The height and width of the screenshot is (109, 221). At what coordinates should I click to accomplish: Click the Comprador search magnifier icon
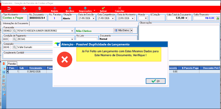pyautogui.click(x=15, y=47)
